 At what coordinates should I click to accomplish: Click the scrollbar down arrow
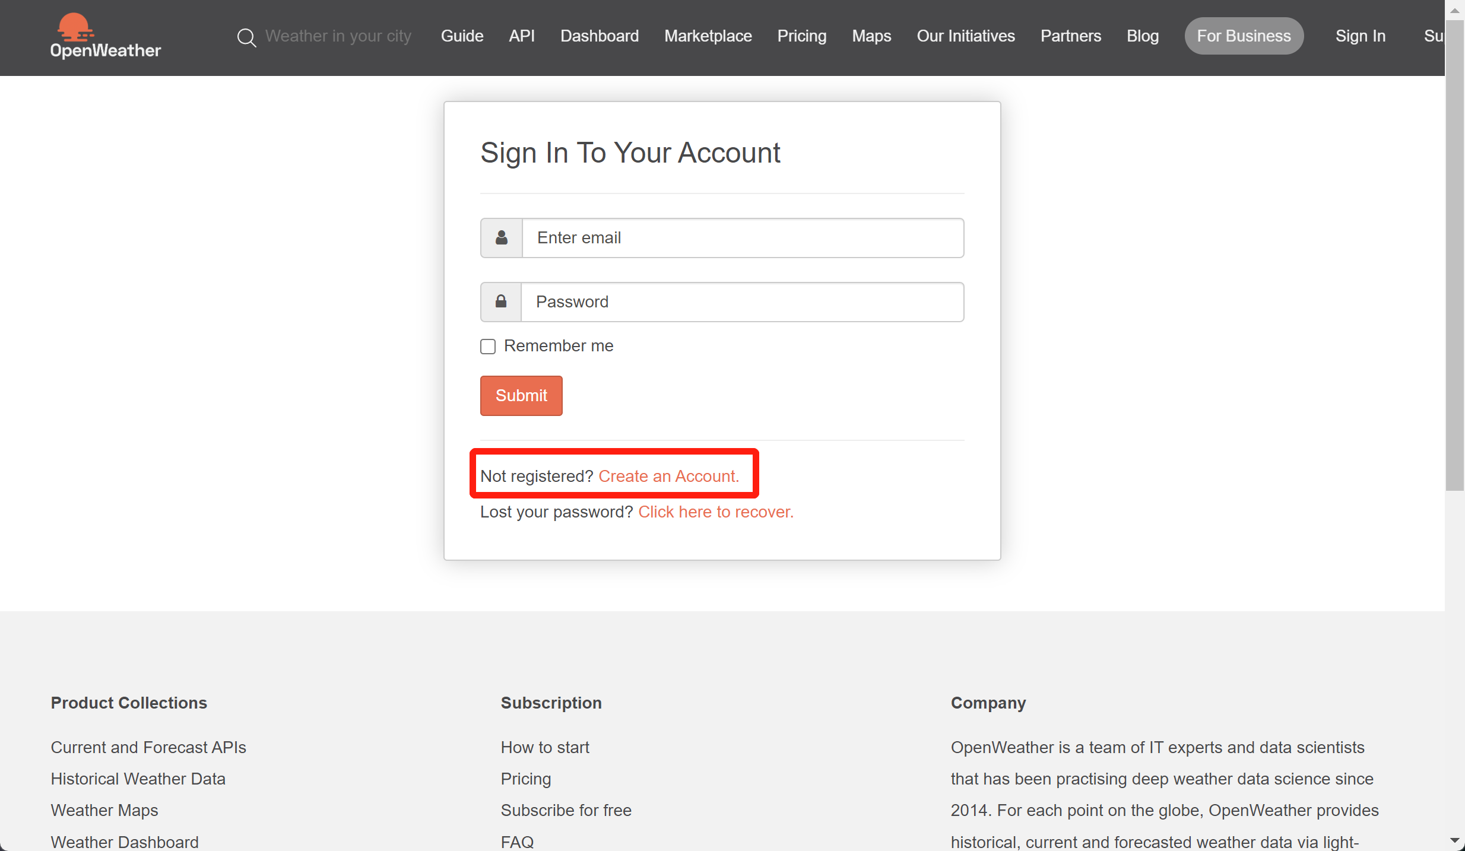coord(1454,841)
